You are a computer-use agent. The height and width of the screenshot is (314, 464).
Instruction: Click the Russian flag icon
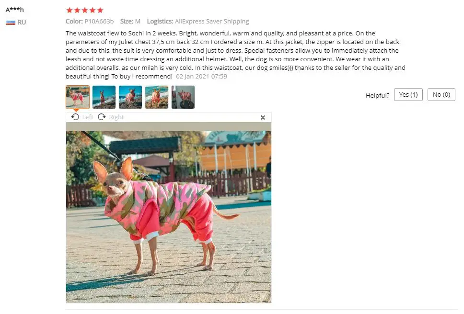pos(11,22)
